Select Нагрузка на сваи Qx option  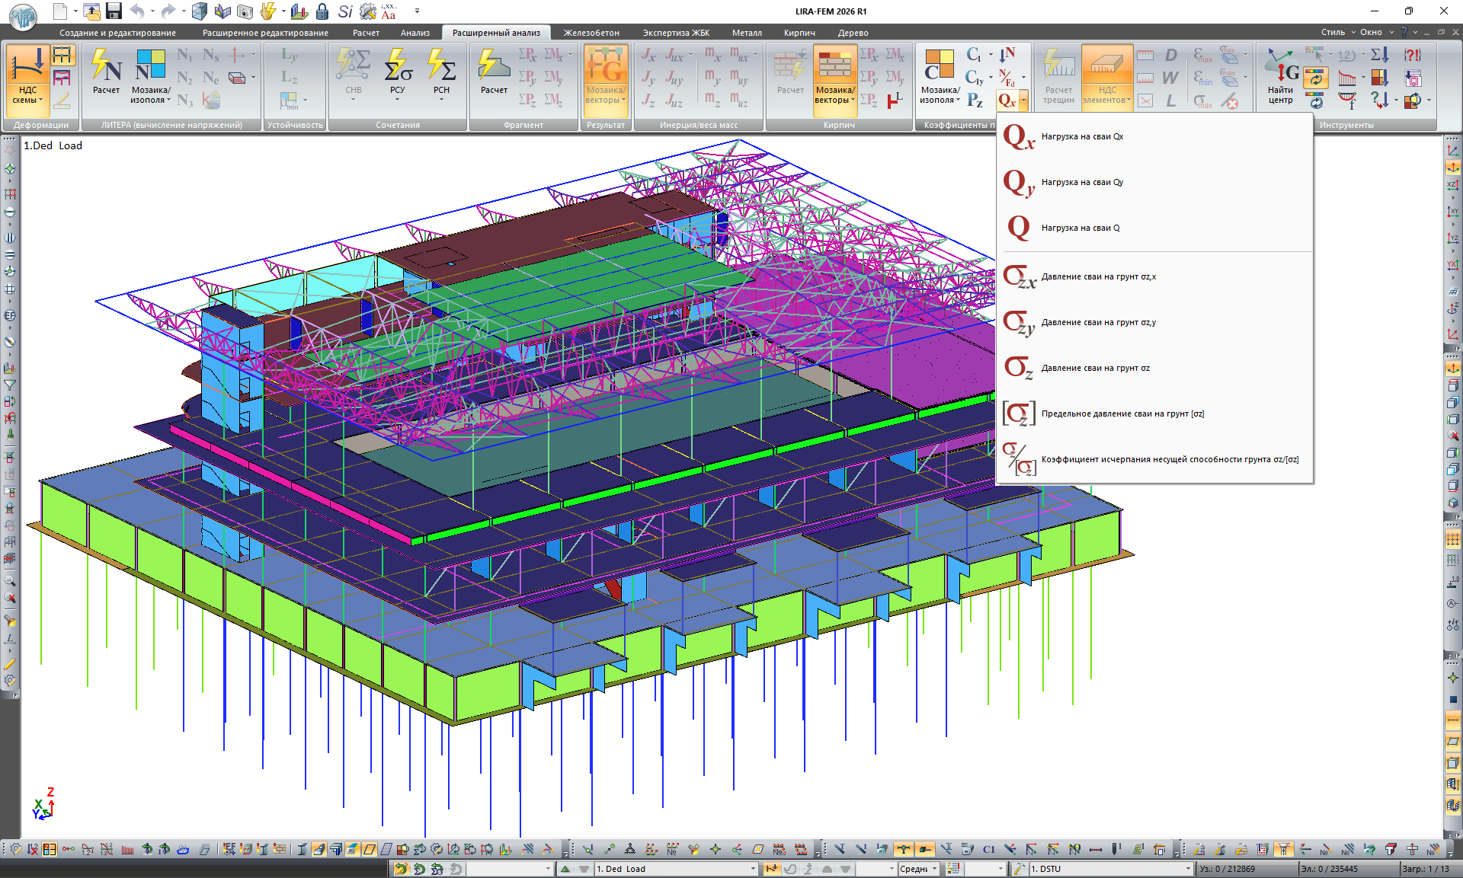click(1081, 137)
